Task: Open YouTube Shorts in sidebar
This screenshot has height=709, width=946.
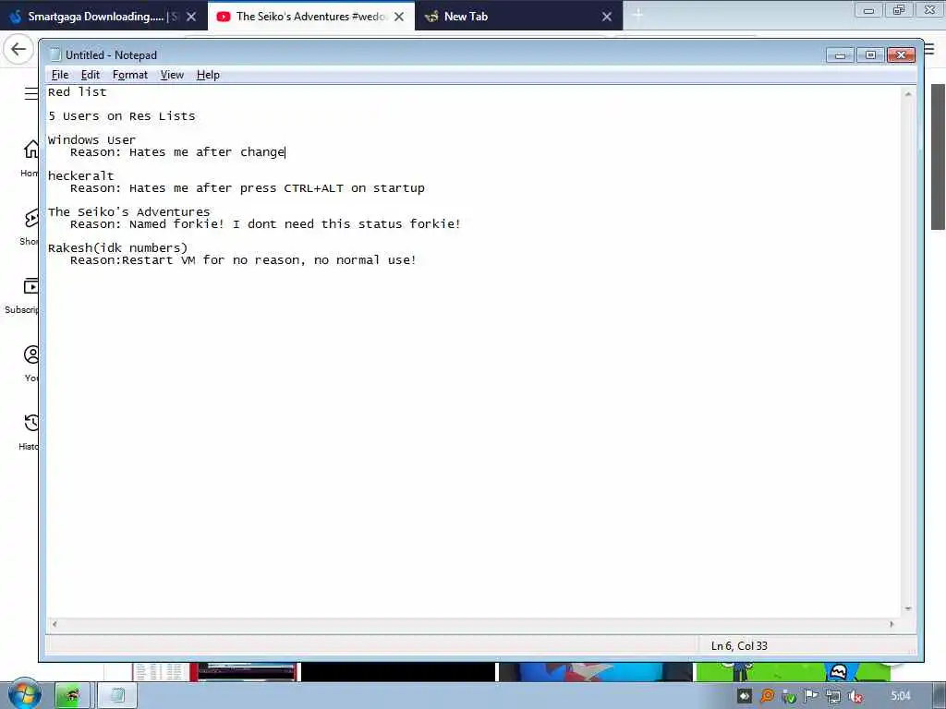Action: pos(30,227)
